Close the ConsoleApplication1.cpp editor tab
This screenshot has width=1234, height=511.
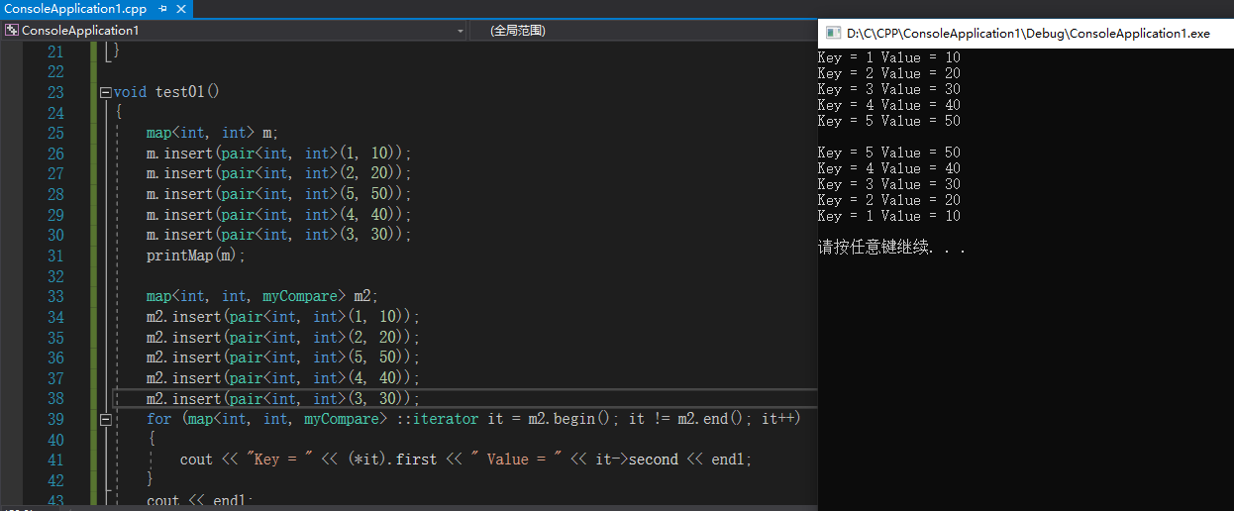179,9
